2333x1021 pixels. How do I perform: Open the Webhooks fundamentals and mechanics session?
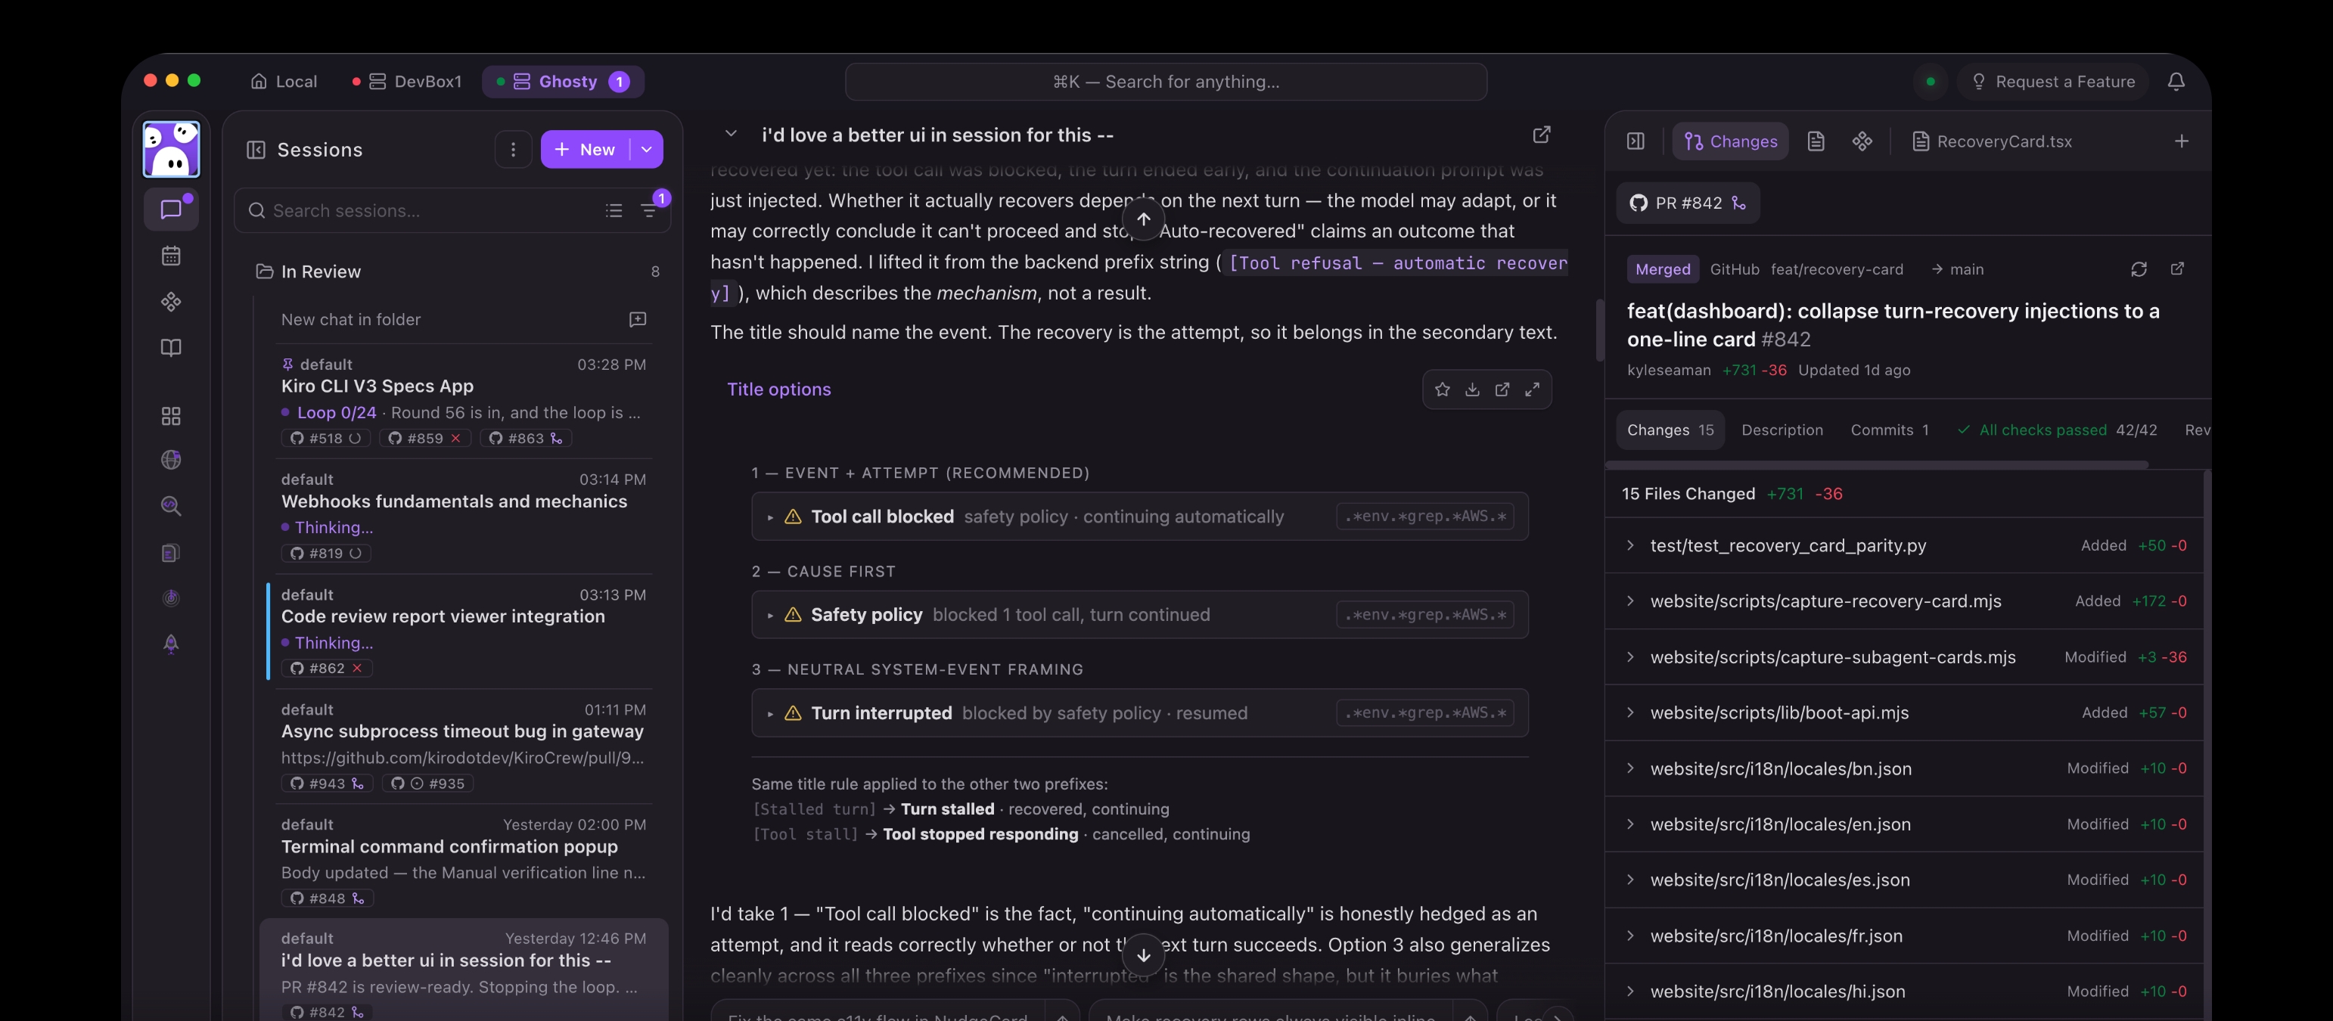coord(463,516)
